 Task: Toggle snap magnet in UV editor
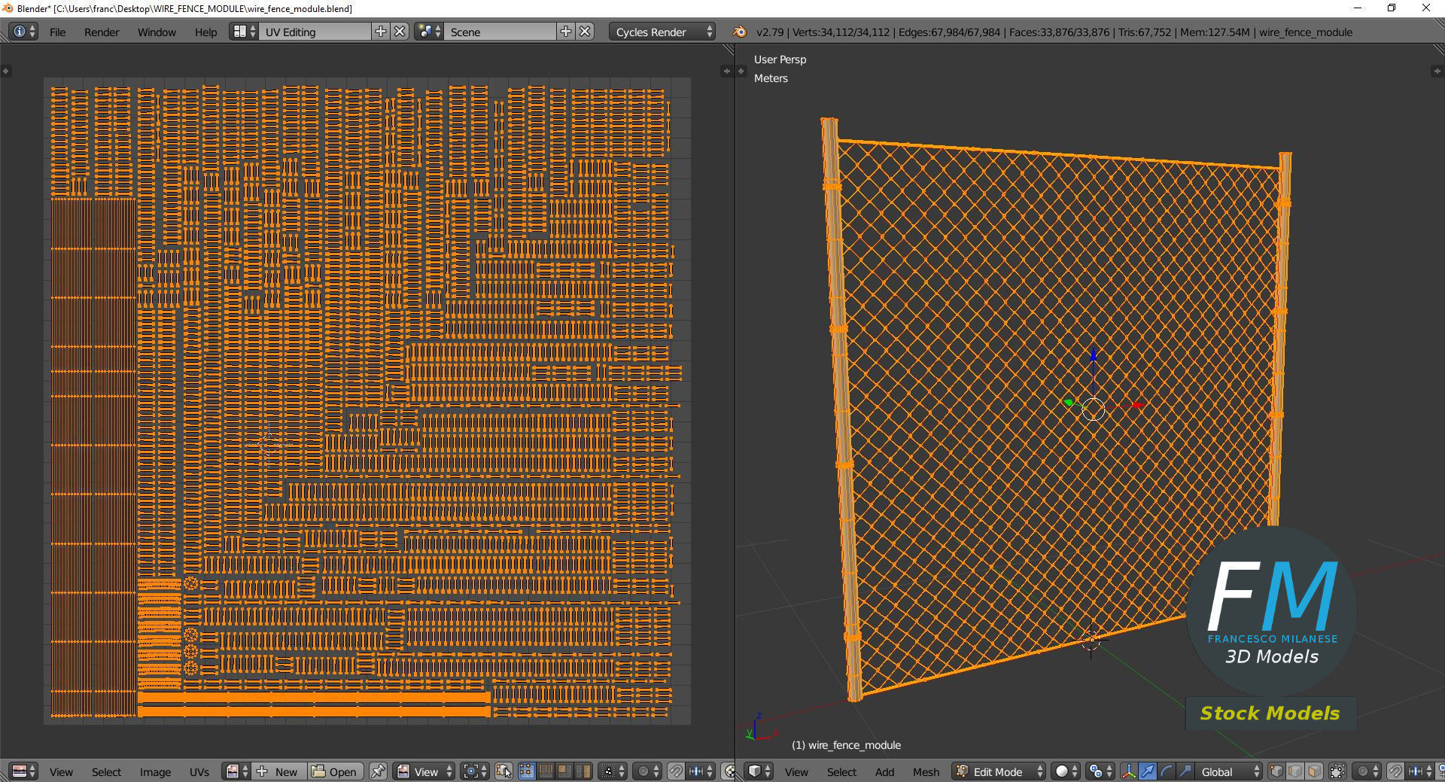(676, 771)
